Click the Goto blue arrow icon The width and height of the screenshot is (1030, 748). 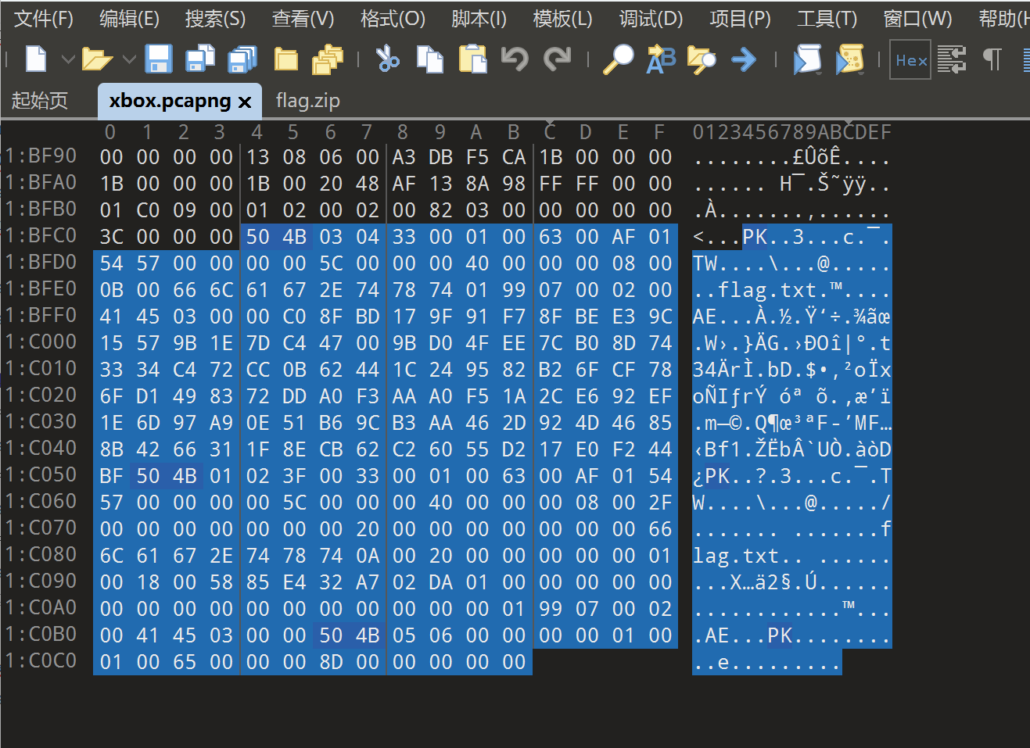tap(743, 59)
